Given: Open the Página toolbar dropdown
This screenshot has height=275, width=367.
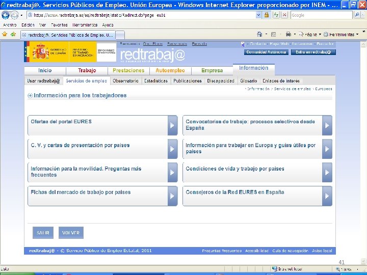Looking at the screenshot, I should coord(310,35).
